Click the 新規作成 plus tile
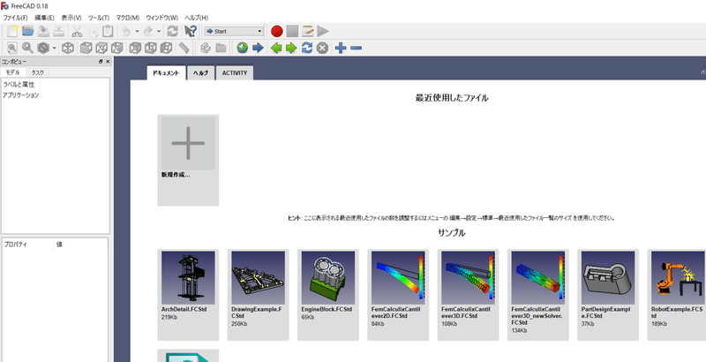 coord(188,161)
